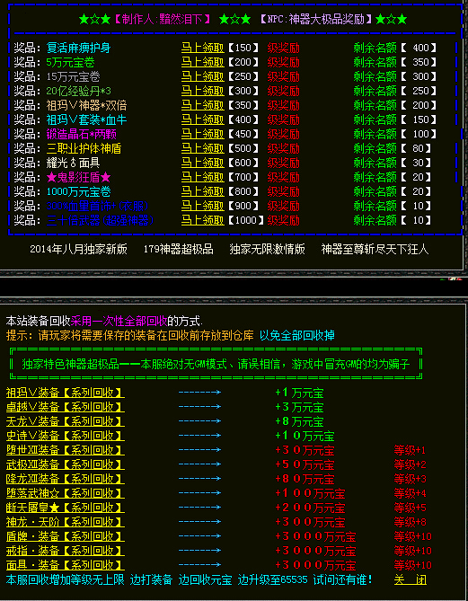This screenshot has height=601, width=468.
Task: Claim the level 200 reward link
Action: (x=203, y=63)
